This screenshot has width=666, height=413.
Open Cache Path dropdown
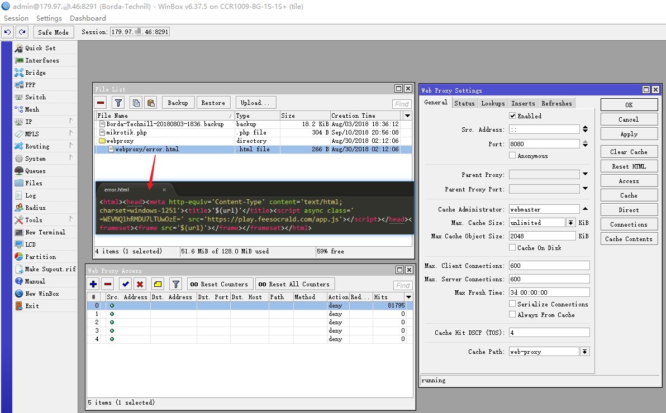(x=585, y=352)
